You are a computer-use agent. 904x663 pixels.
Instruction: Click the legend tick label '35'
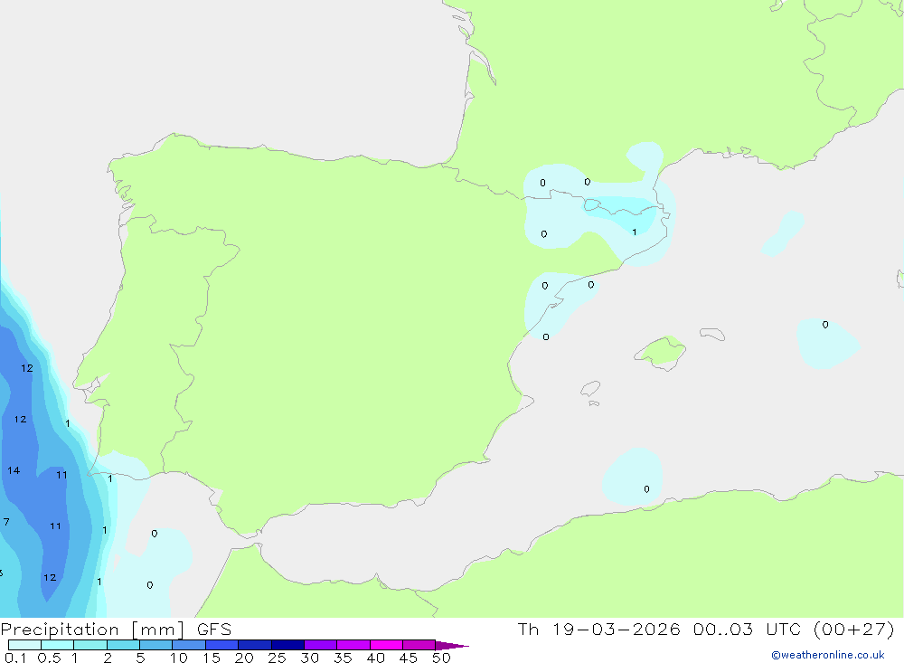(343, 658)
